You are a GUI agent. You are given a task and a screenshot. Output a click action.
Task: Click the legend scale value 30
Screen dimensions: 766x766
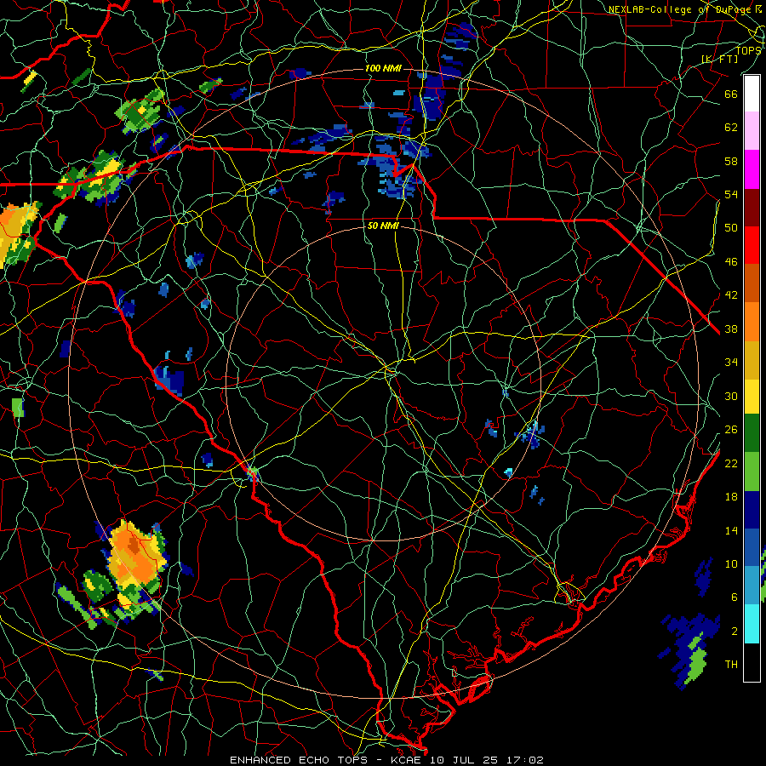coord(731,396)
